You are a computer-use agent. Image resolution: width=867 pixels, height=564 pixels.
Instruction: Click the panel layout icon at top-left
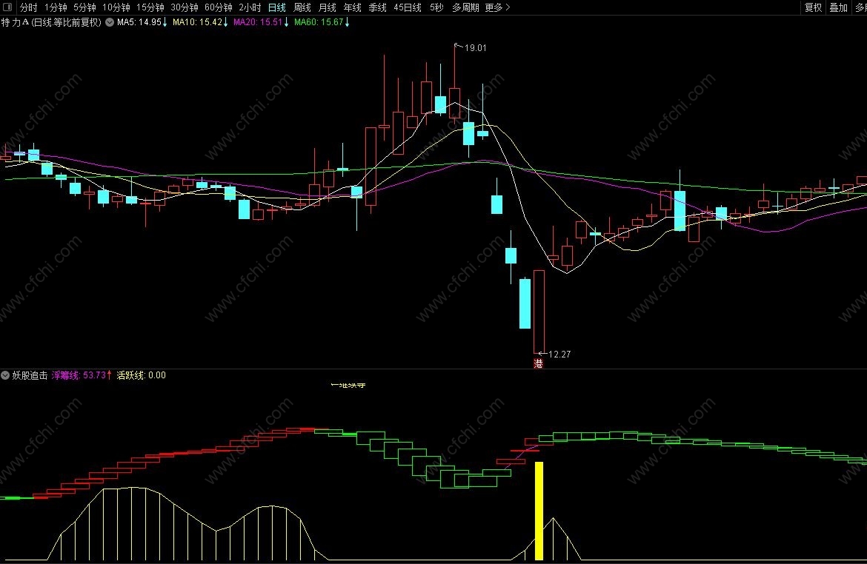(7, 7)
